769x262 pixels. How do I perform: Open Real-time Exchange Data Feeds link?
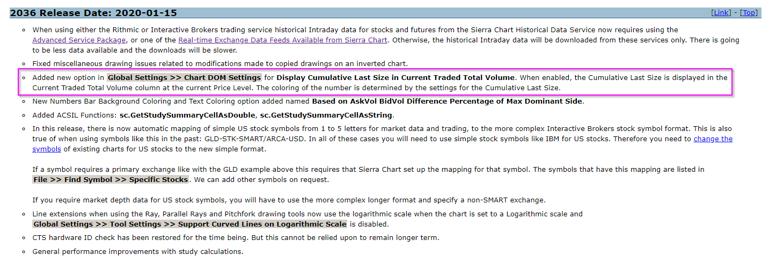click(282, 40)
